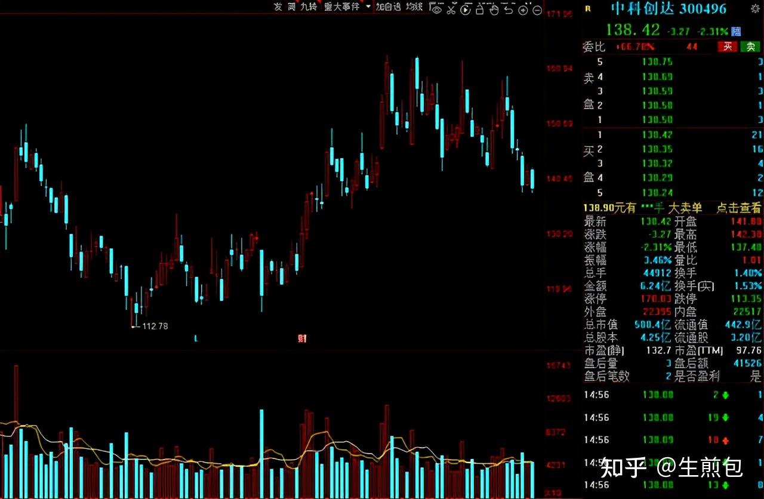Screen dimensions: 764x499
Task: Click the 市盈[TTM] label
Action: tap(700, 350)
